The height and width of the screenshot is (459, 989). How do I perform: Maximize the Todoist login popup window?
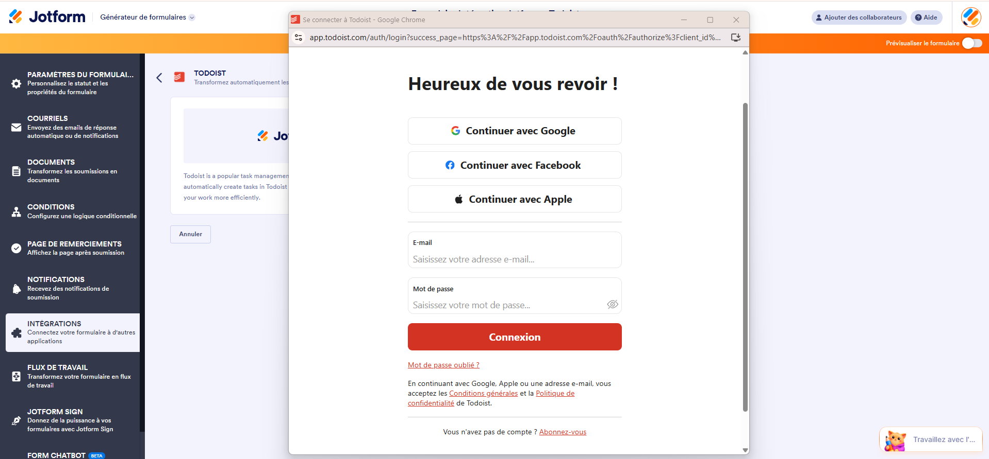click(x=710, y=20)
